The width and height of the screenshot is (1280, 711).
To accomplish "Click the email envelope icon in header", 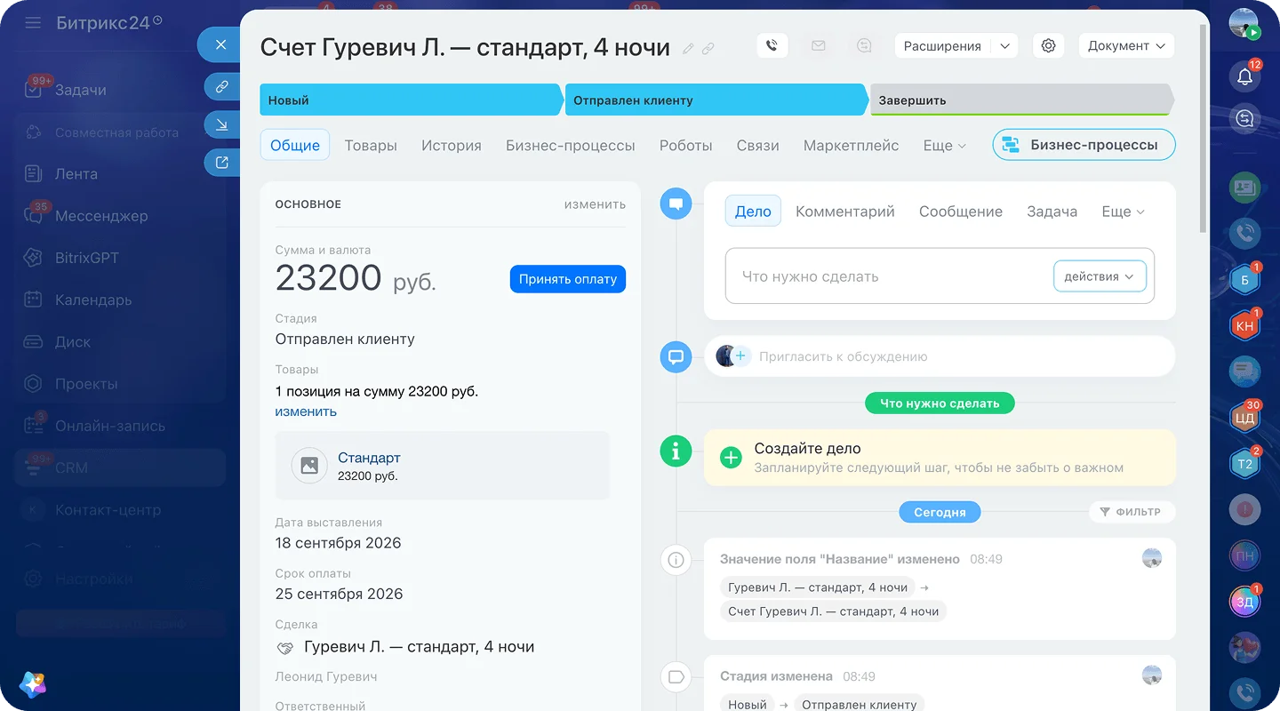I will (x=819, y=46).
